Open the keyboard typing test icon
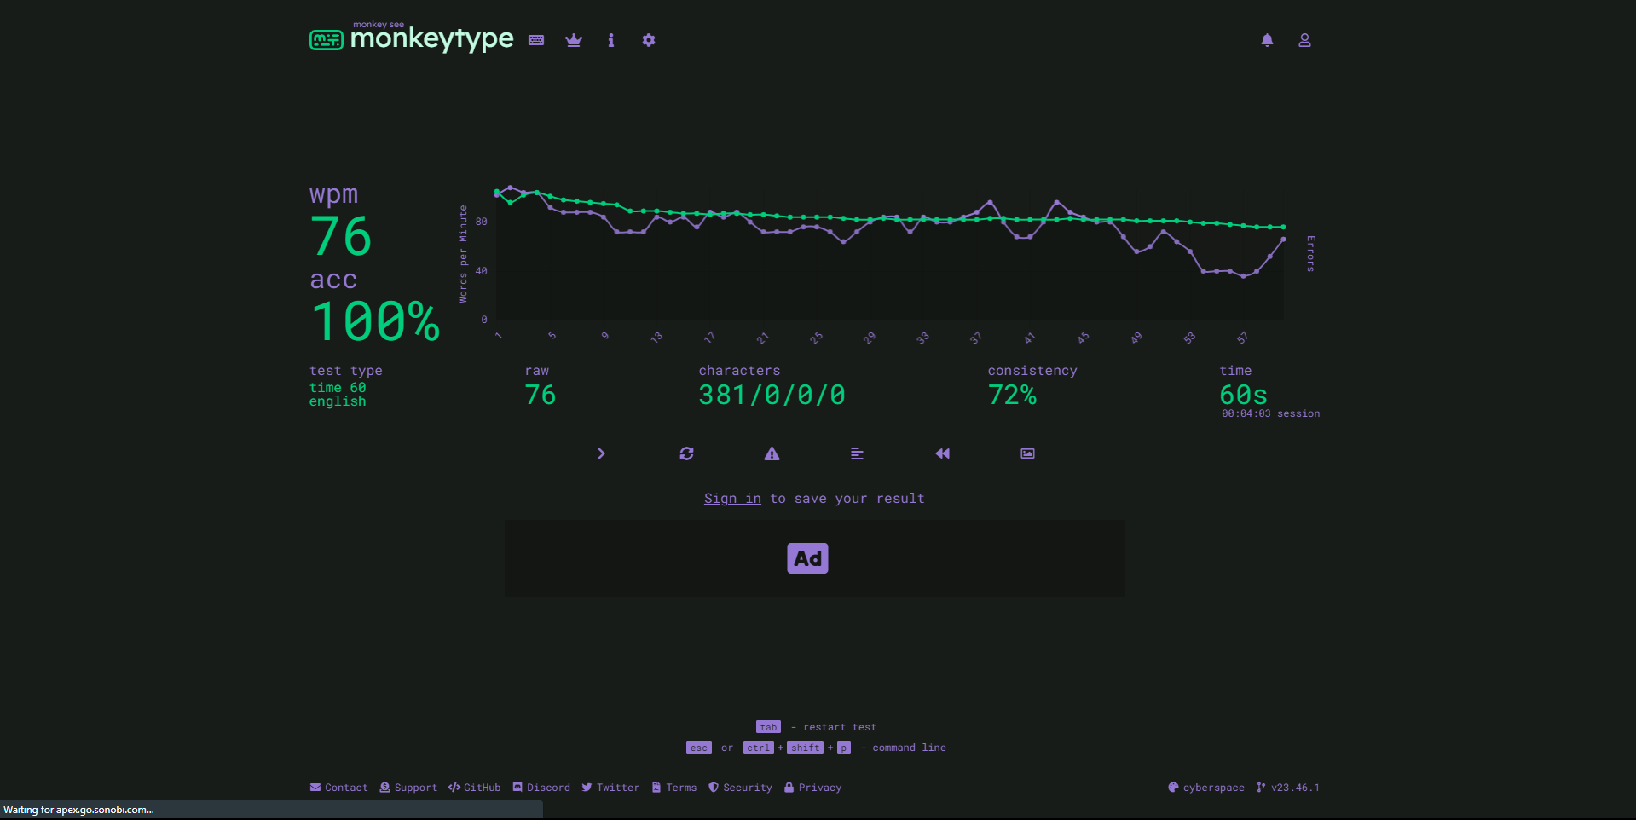This screenshot has height=820, width=1636. pos(536,40)
